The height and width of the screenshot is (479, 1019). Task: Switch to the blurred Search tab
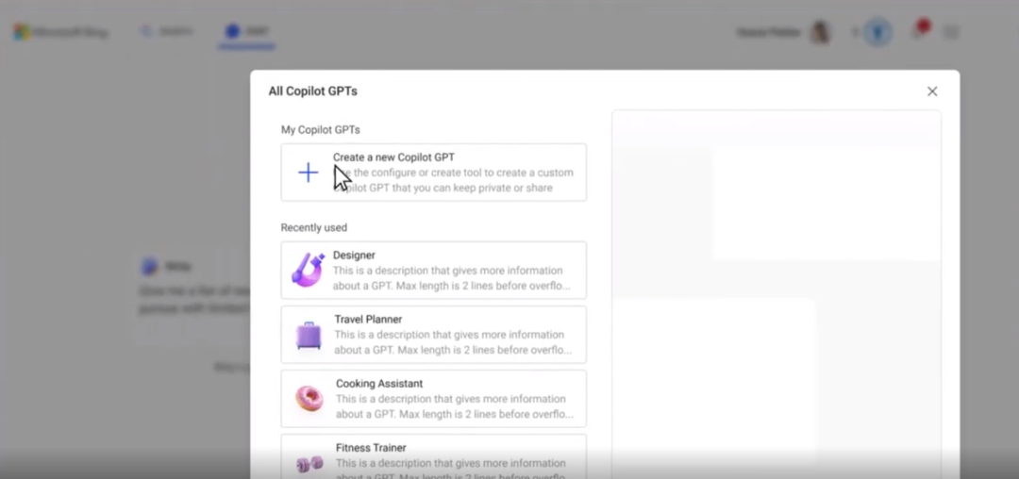pyautogui.click(x=167, y=32)
